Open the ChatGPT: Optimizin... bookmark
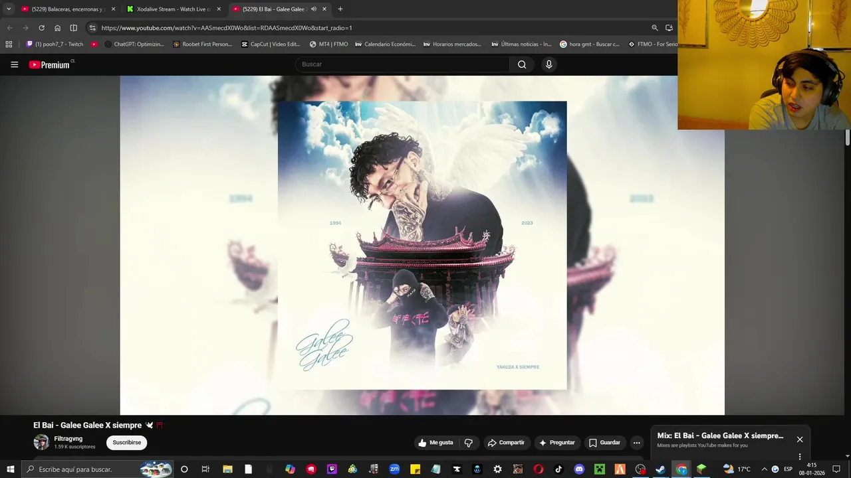 [134, 44]
